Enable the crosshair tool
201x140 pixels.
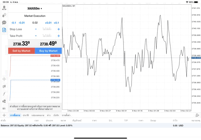point(4,79)
